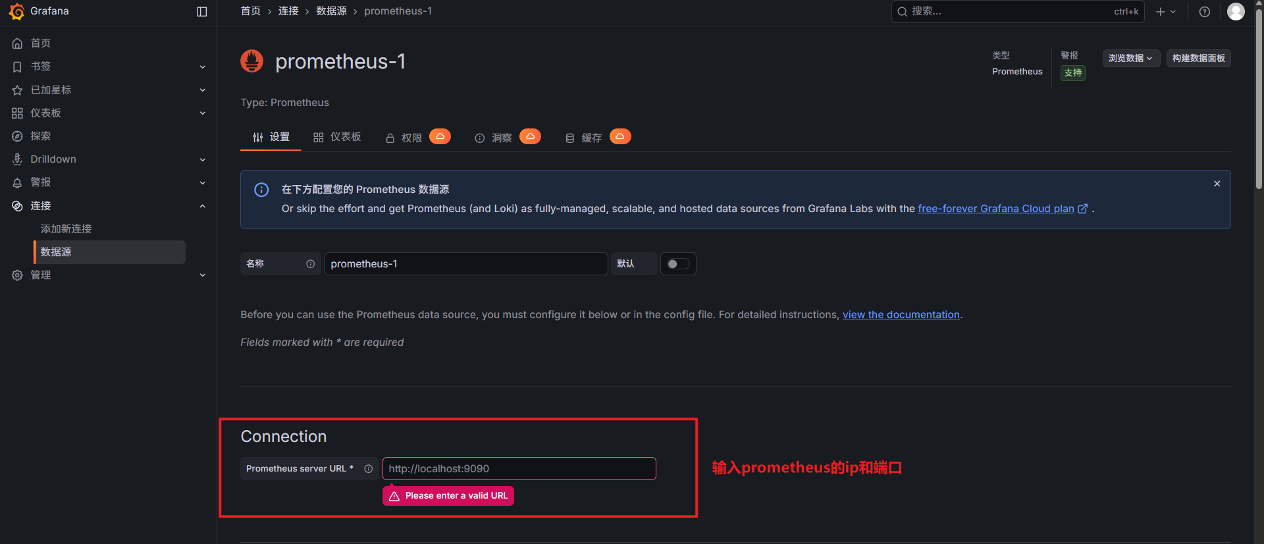1264x544 pixels.
Task: Click the 'Type: Prometheus' text
Action: tap(285, 103)
